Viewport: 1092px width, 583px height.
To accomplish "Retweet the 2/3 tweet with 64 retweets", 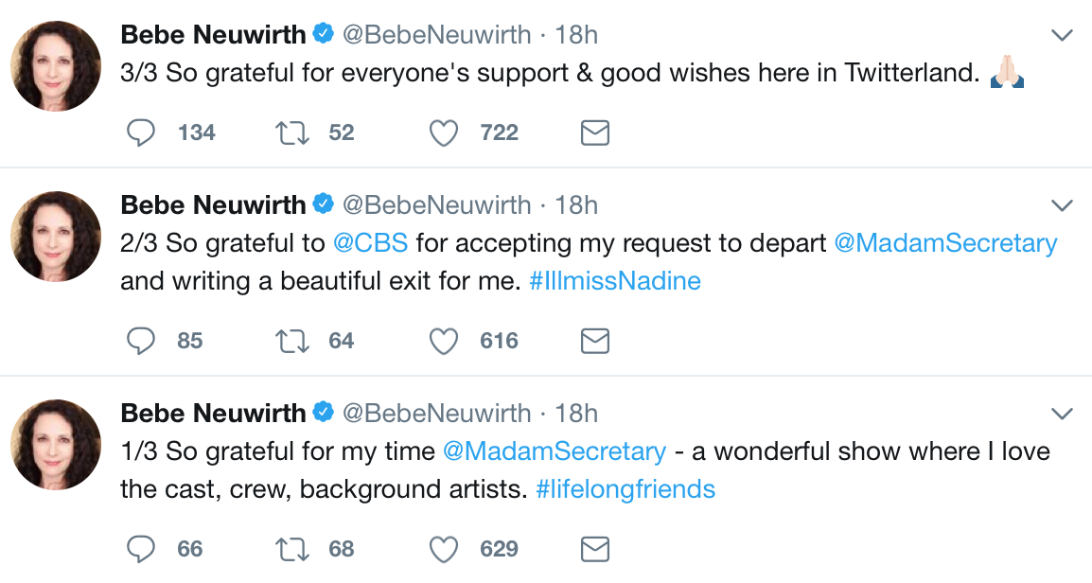I will 291,341.
